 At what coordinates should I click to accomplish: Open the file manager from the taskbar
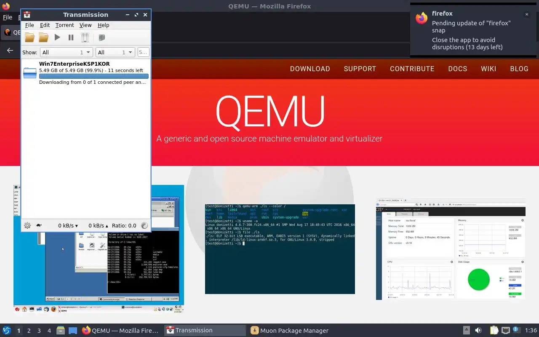(x=61, y=331)
